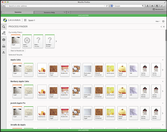Select Buttermilk in Apple Cake
The image size is (167, 132).
[65, 70]
